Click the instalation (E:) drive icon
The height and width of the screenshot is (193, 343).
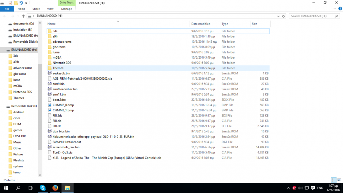click(10, 30)
